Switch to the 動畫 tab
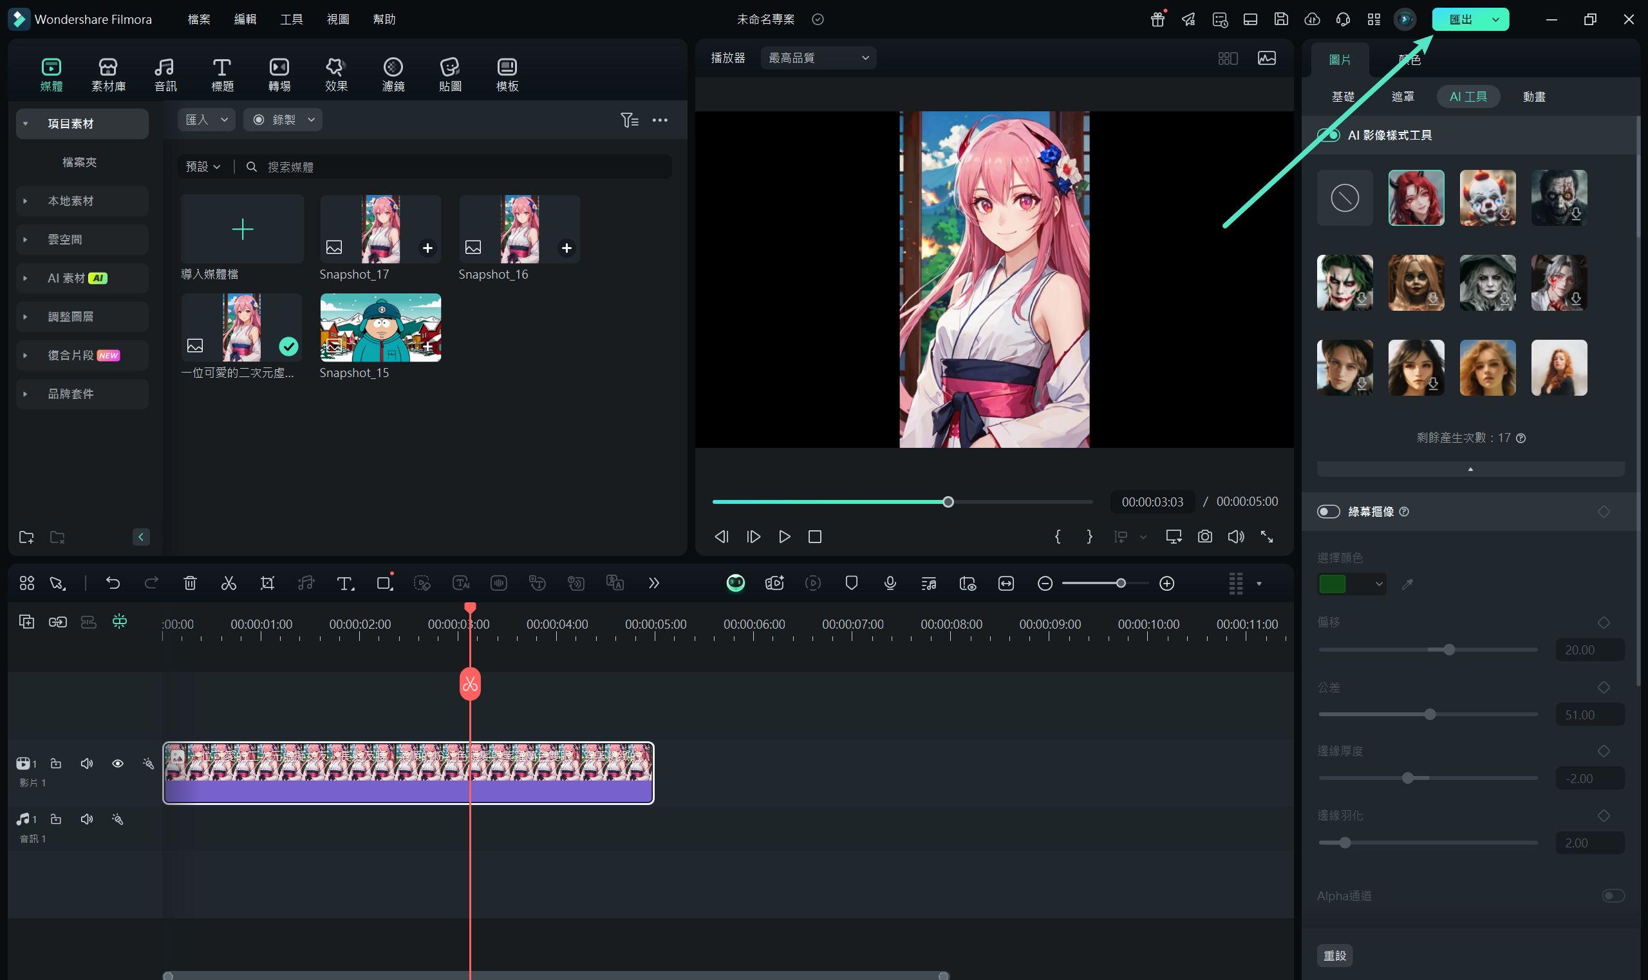Image resolution: width=1648 pixels, height=980 pixels. click(x=1535, y=97)
